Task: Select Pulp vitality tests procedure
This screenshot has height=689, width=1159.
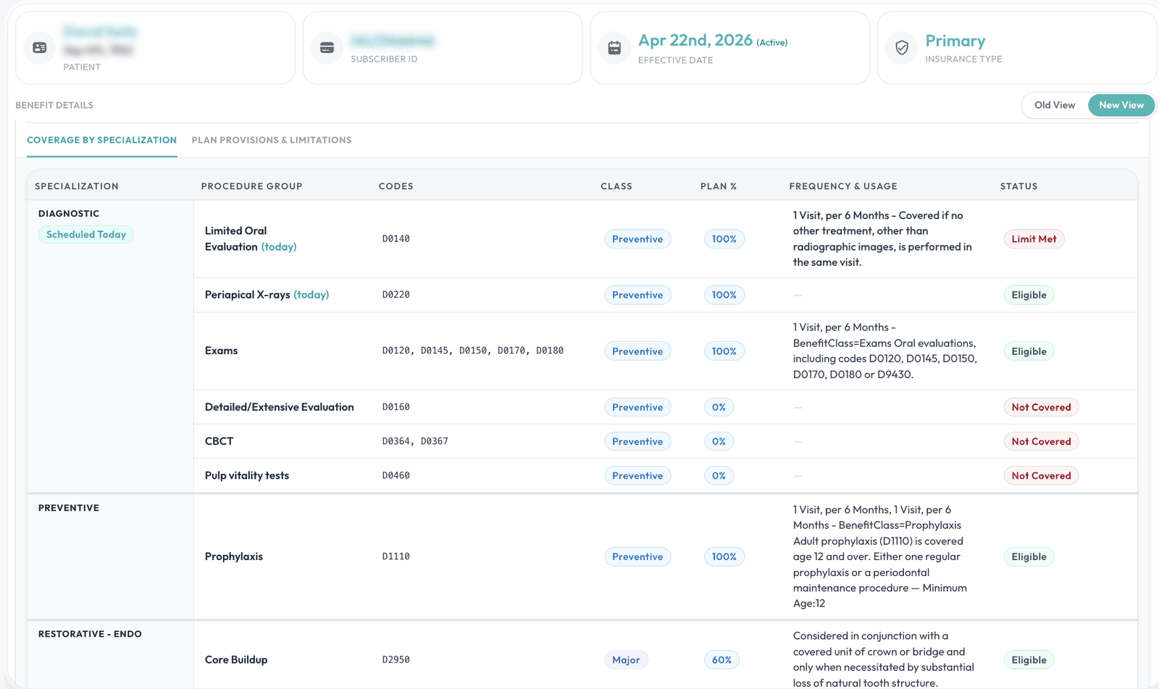Action: 246,476
